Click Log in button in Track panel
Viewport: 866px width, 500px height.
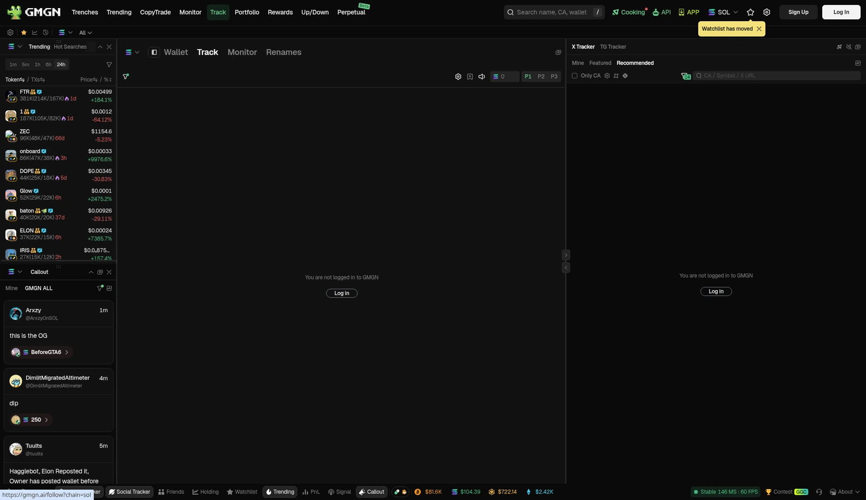pyautogui.click(x=342, y=293)
